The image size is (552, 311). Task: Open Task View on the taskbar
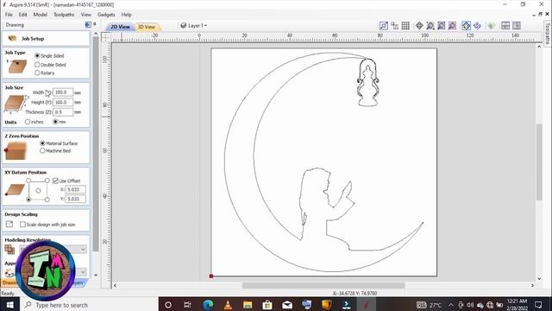pyautogui.click(x=188, y=305)
